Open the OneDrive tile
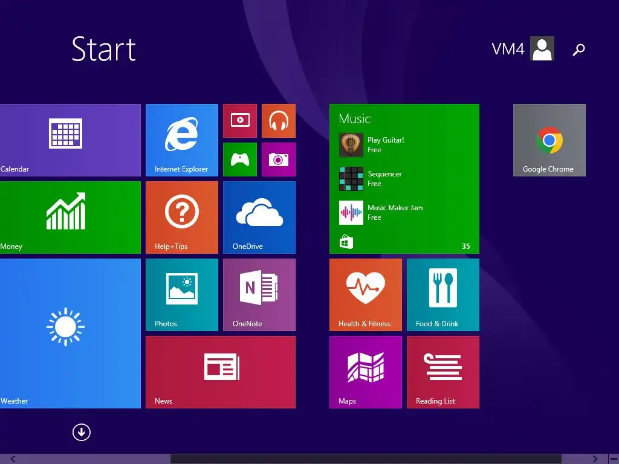Image resolution: width=619 pixels, height=464 pixels. (x=259, y=217)
